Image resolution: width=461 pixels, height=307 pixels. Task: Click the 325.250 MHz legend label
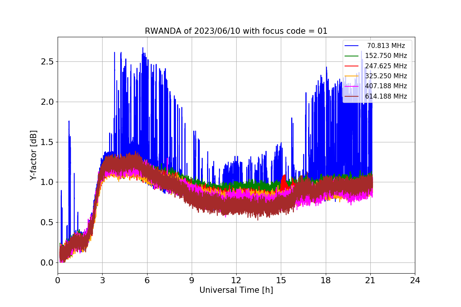(386, 76)
